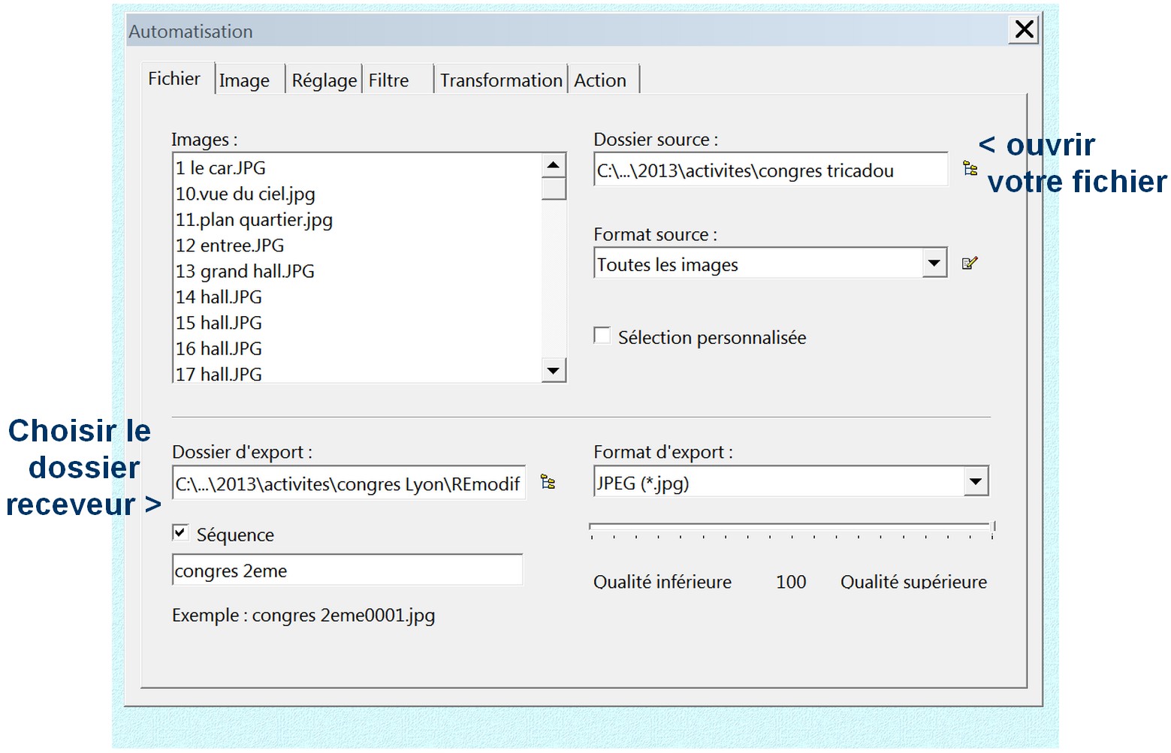Screen dimensions: 1171x753
Task: Open the Format source dropdown
Action: (x=934, y=264)
